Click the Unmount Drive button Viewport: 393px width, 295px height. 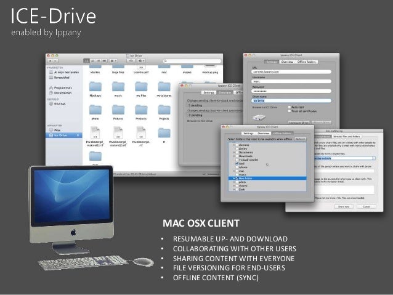(299, 123)
